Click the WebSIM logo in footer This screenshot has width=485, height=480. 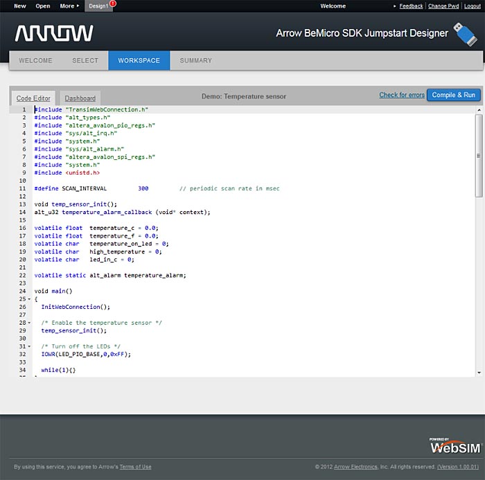[x=456, y=446]
